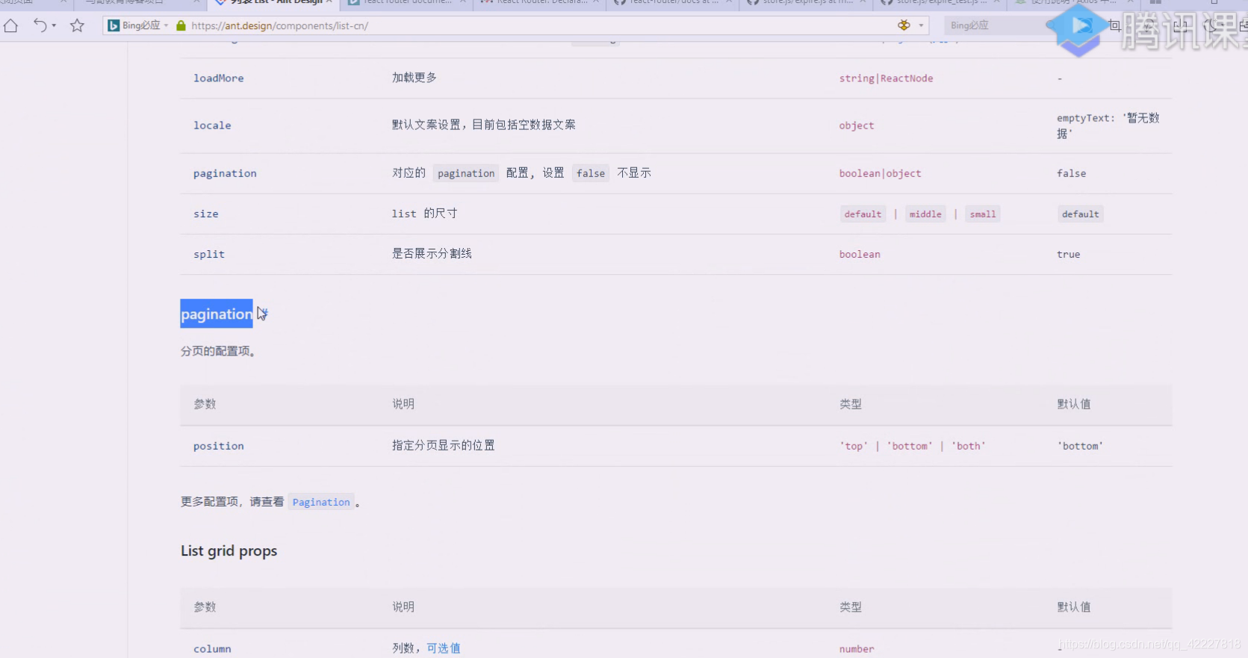Click the position parameter name
This screenshot has width=1248, height=658.
(x=218, y=446)
